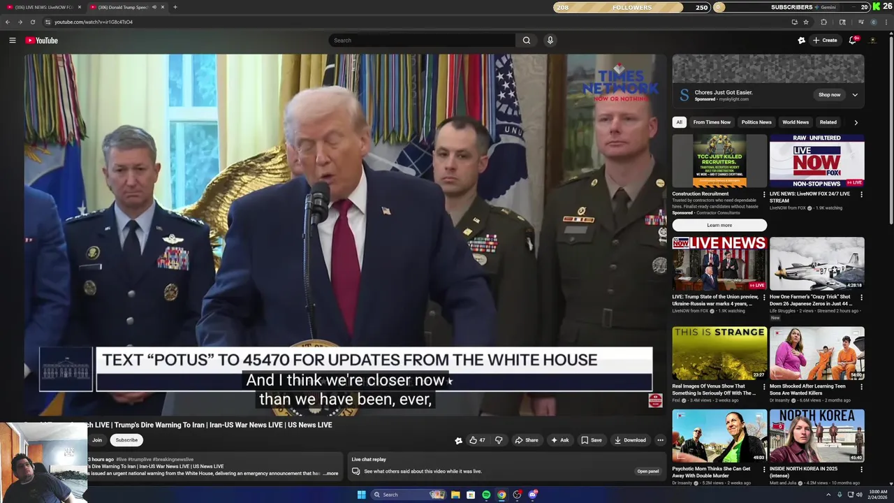Click the Create button

click(x=825, y=41)
